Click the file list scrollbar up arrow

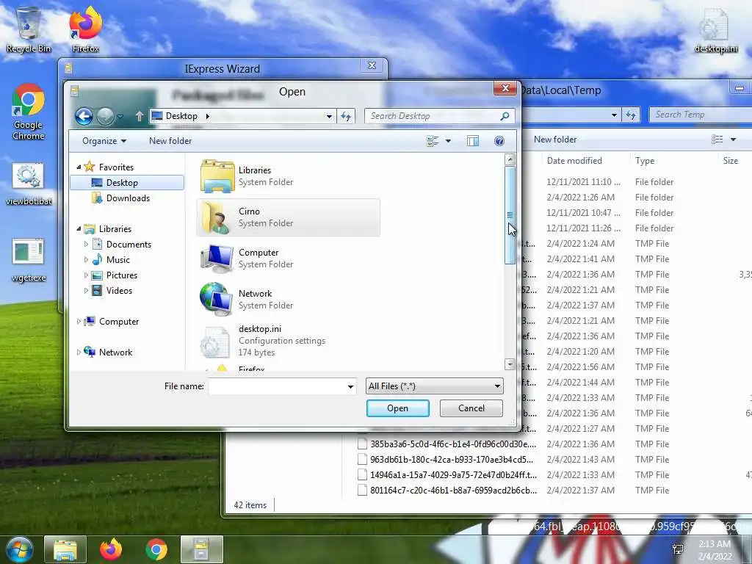[x=510, y=159]
